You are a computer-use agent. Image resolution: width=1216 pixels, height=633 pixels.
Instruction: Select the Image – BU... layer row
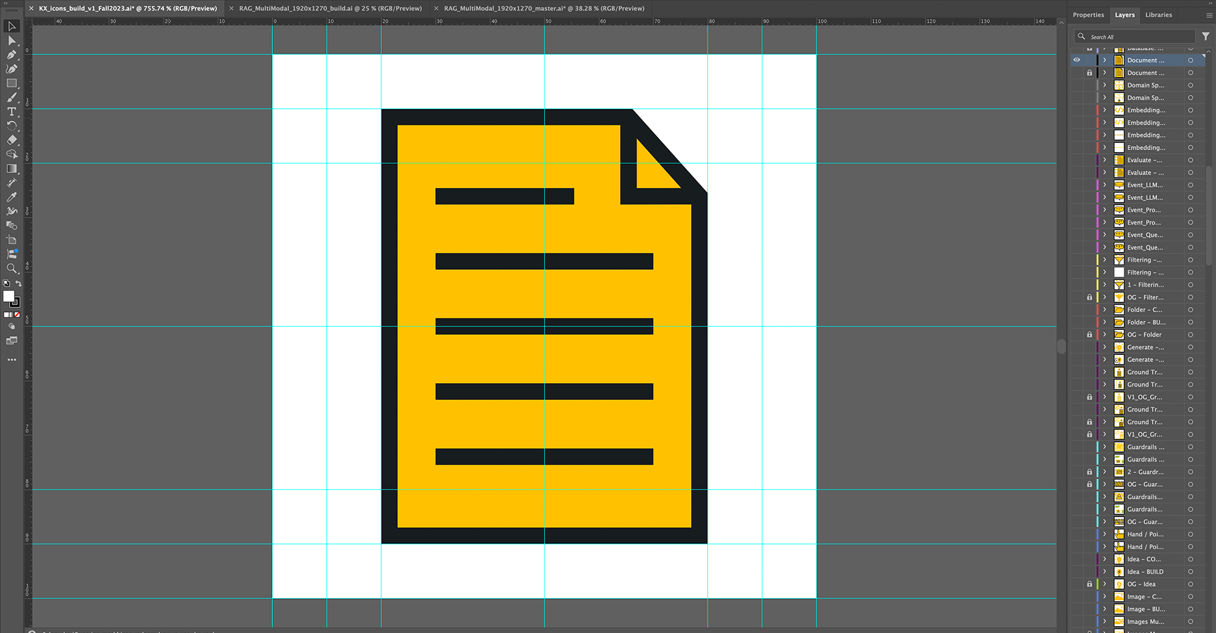coord(1137,609)
